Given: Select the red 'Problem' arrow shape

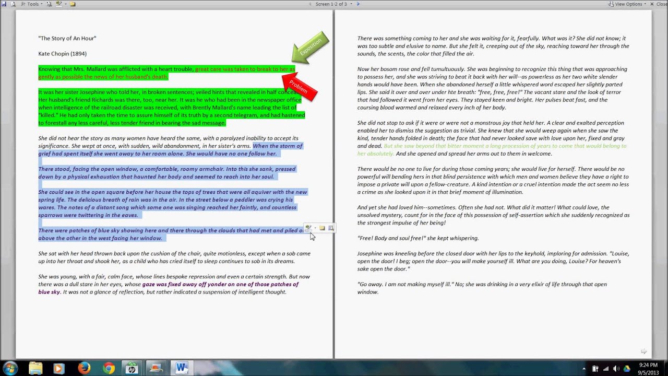Looking at the screenshot, I should tap(299, 87).
